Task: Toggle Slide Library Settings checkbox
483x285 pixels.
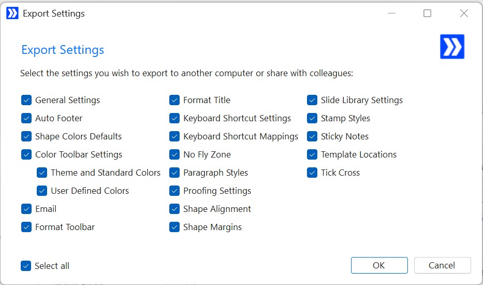Action: (x=312, y=100)
